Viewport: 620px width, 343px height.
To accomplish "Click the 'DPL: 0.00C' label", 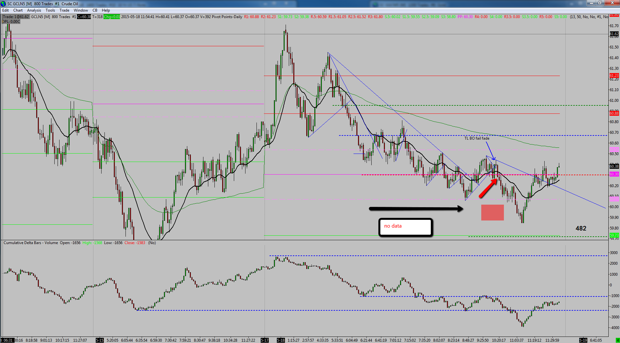I will 11,22.
